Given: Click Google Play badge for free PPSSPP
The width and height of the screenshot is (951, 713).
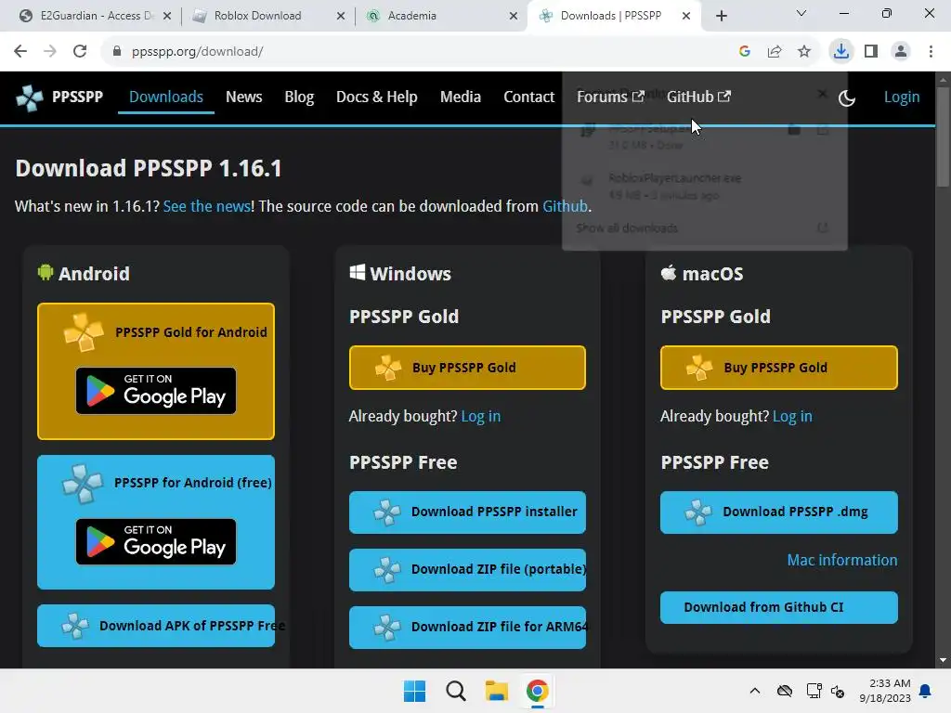Looking at the screenshot, I should [156, 541].
